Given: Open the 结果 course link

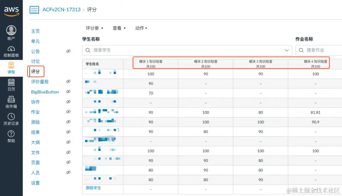Looking at the screenshot, I should 35,132.
